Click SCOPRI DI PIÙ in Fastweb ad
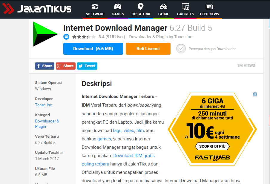 tap(212, 146)
